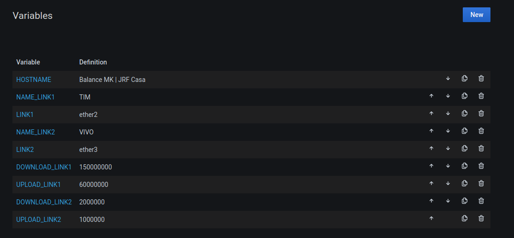Delete the UPLOAD_LINK1 variable
Screen dimensions: 514x238
(481, 184)
